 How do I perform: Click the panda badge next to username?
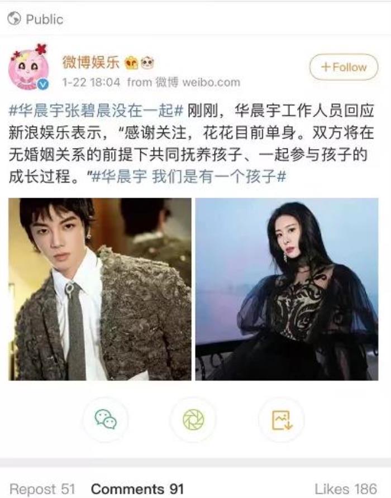pos(147,63)
